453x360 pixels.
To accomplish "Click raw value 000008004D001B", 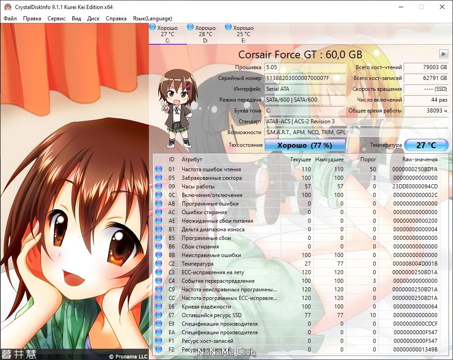I will [x=415, y=264].
